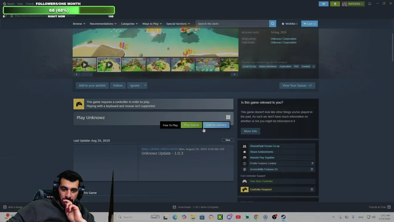
Task: Open the Wishlist star link
Action: [289, 24]
